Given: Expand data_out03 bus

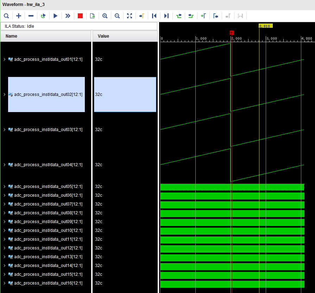Looking at the screenshot, I should click(x=5, y=130).
